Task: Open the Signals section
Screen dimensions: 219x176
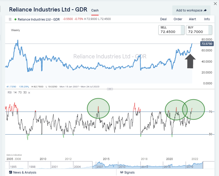Action: [x=127, y=172]
